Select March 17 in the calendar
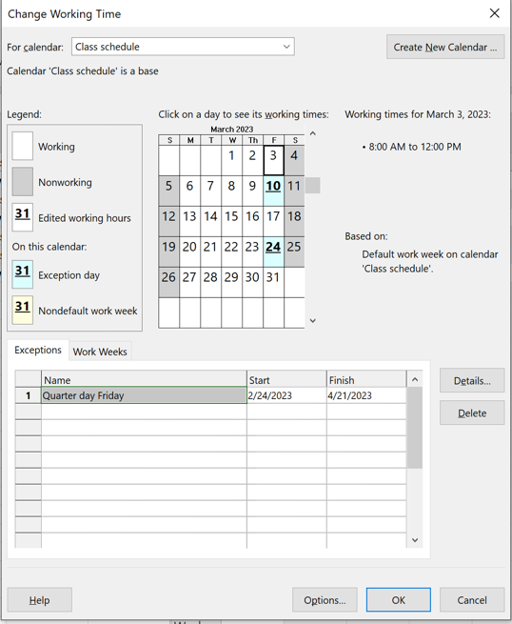 273,221
